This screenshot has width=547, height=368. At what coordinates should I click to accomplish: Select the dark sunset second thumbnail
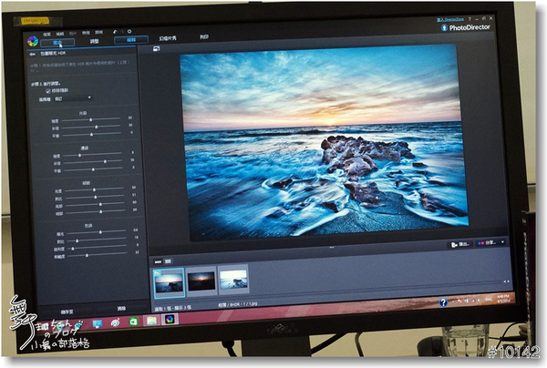coord(201,281)
